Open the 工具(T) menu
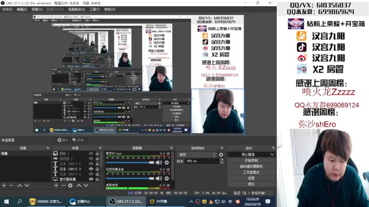The image size is (369, 207). [x=95, y=9]
